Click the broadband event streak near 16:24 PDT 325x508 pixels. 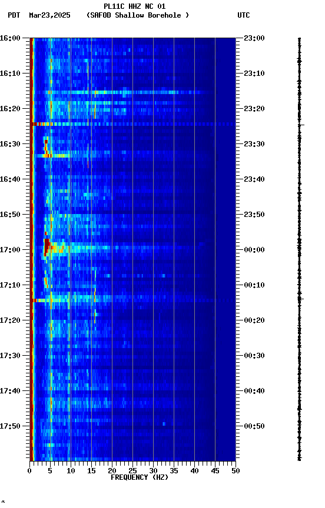133,124
